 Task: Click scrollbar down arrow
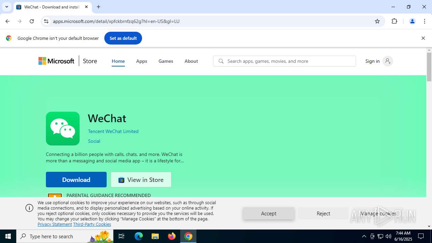coord(429,226)
